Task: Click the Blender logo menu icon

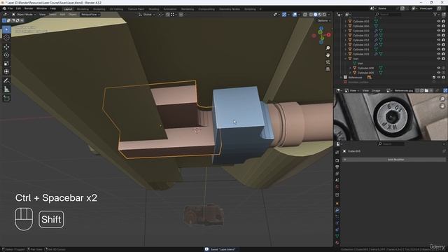Action: pos(4,8)
